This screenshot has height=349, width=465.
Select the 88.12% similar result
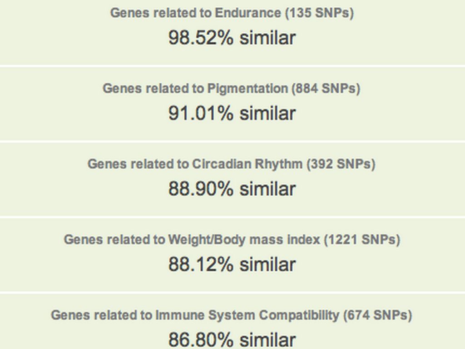232,264
